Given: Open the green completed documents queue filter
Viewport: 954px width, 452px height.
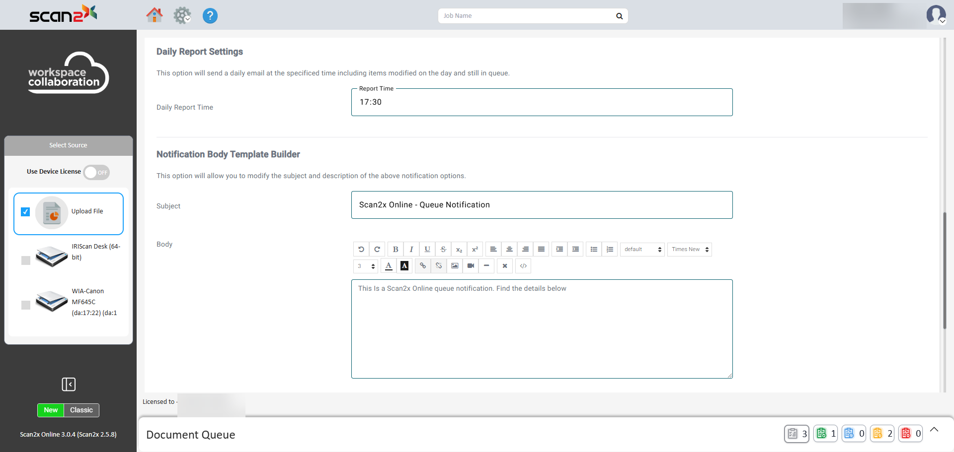Looking at the screenshot, I should point(825,434).
